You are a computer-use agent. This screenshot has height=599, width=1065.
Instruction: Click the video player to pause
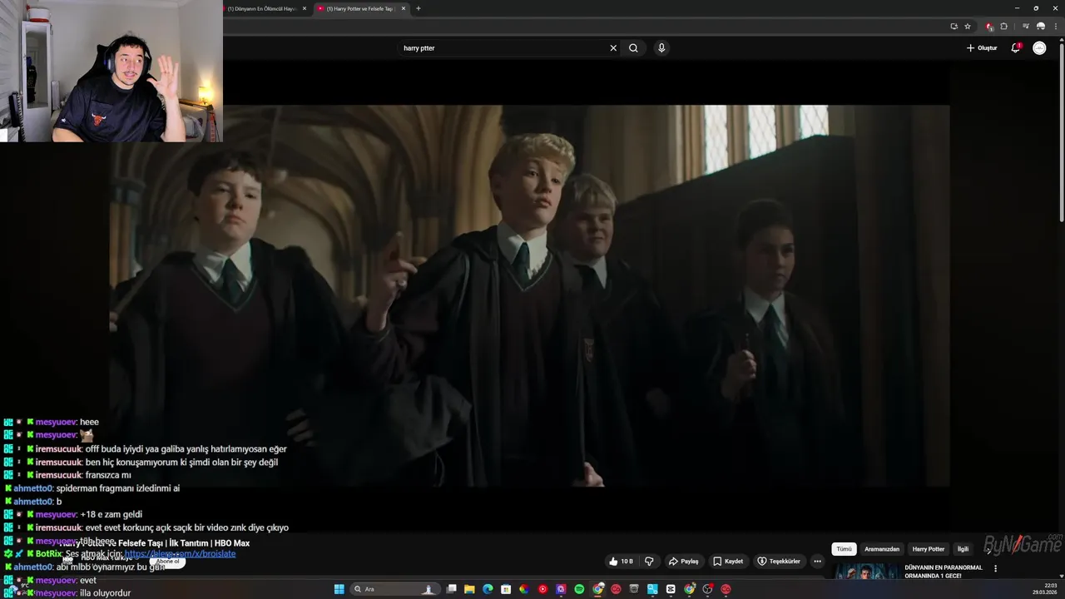pyautogui.click(x=529, y=295)
